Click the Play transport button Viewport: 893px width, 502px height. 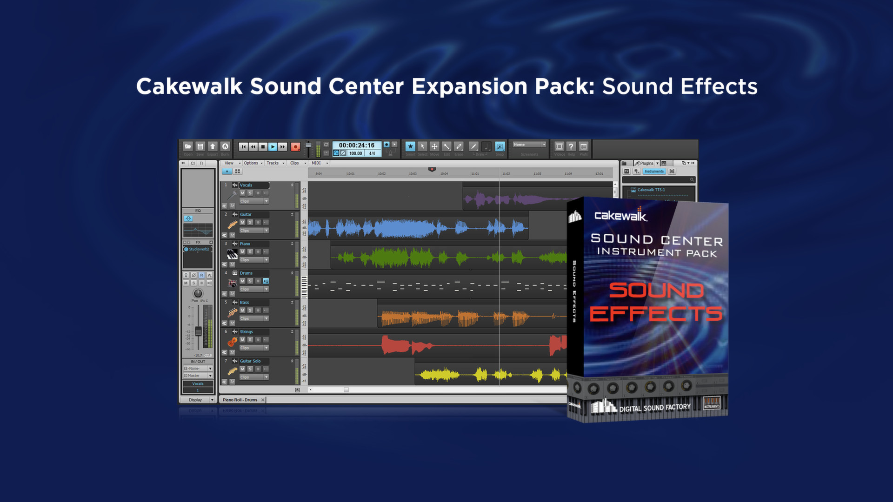273,146
